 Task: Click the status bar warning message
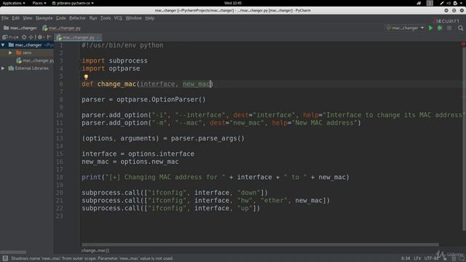click(x=92, y=258)
